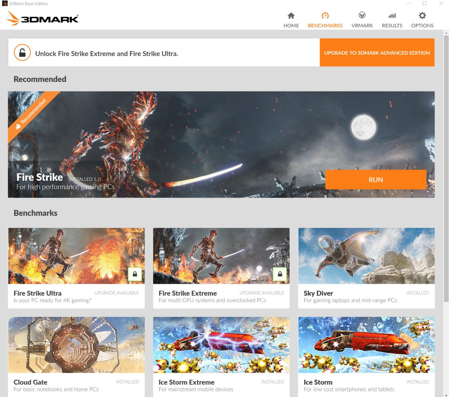The image size is (449, 397).
Task: Click 'For low cost smartphones and tablets'
Action: 349,389
